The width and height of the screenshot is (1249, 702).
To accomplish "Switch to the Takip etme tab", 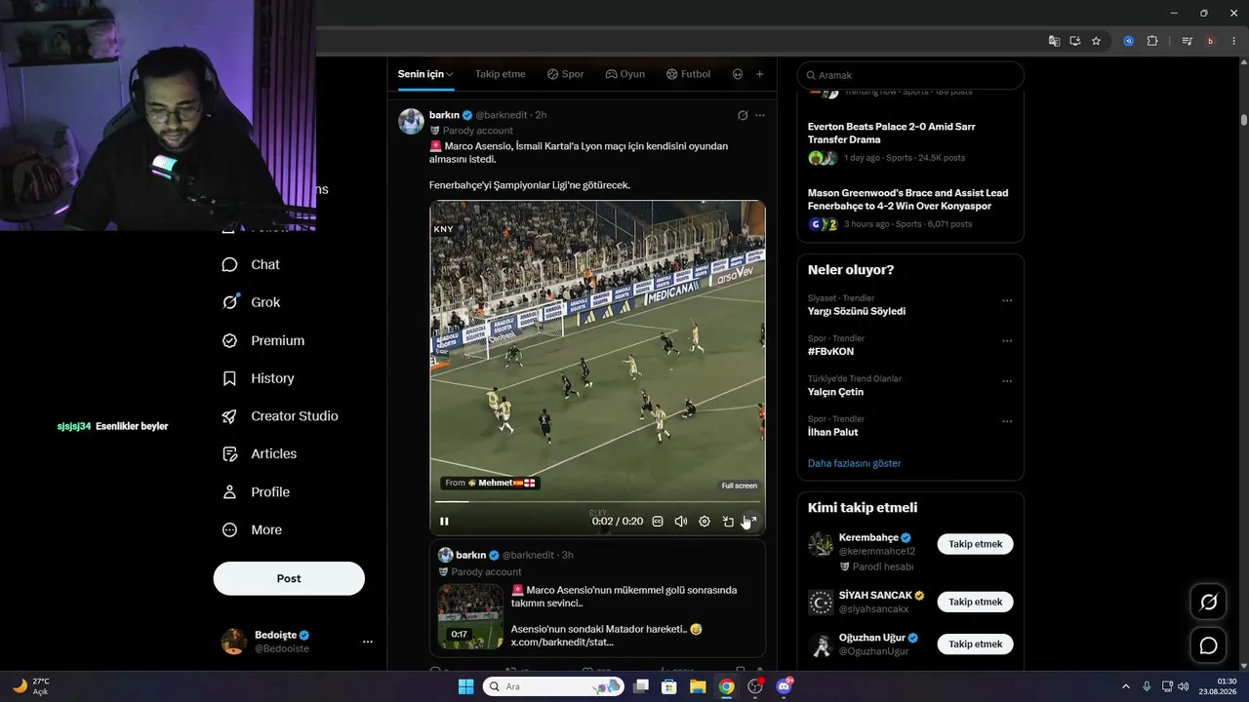I will pyautogui.click(x=501, y=74).
